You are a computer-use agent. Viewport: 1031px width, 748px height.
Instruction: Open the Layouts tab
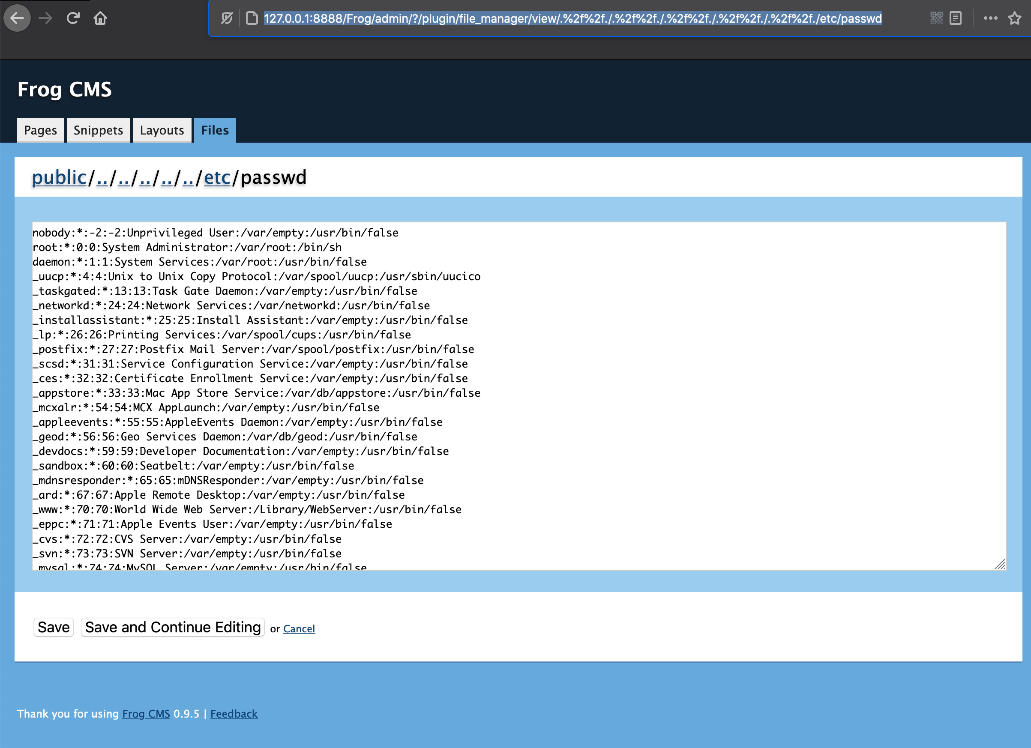[162, 130]
